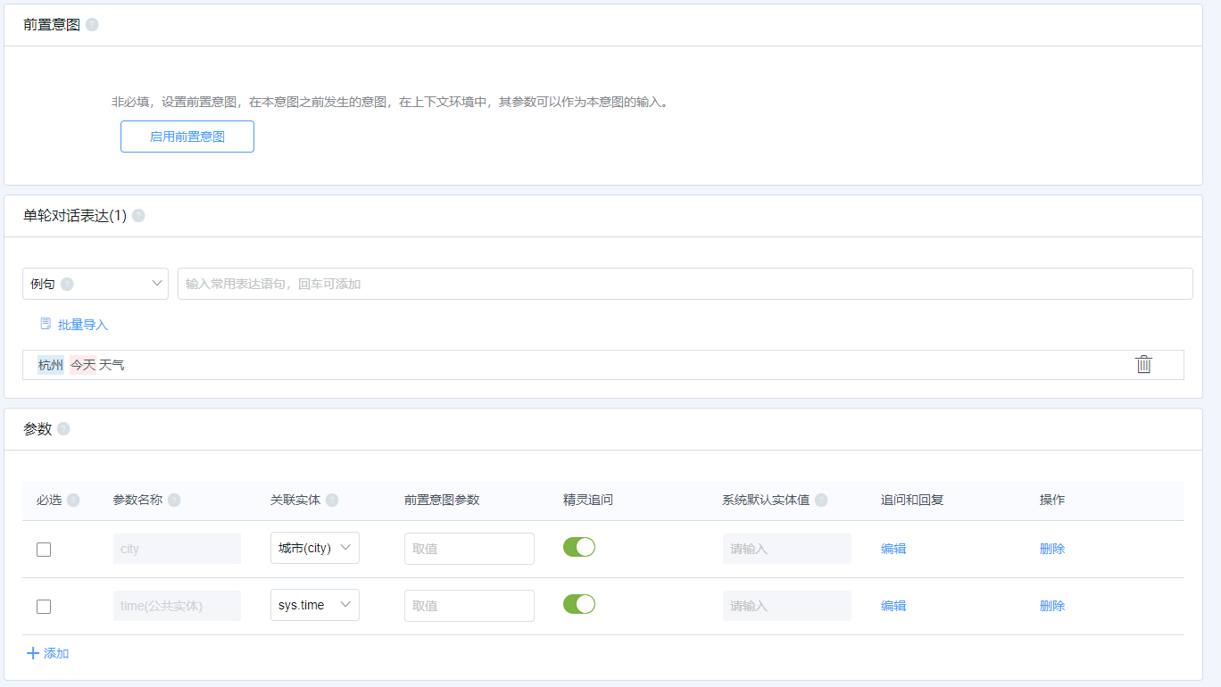This screenshot has height=687, width=1221.
Task: Open help icon beside 关联实体 header
Action: point(332,500)
